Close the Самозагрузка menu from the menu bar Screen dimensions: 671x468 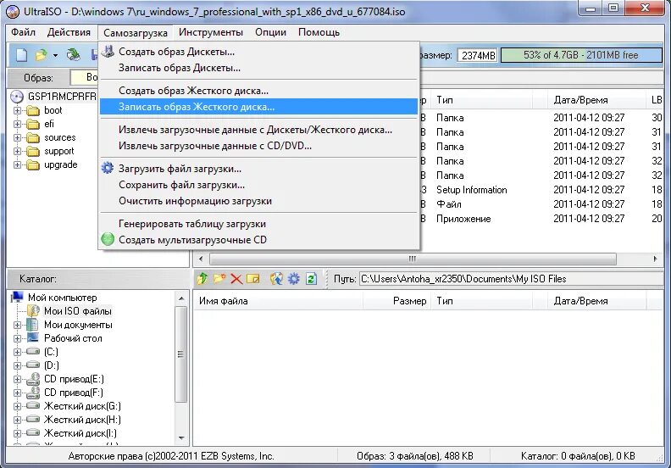(136, 32)
